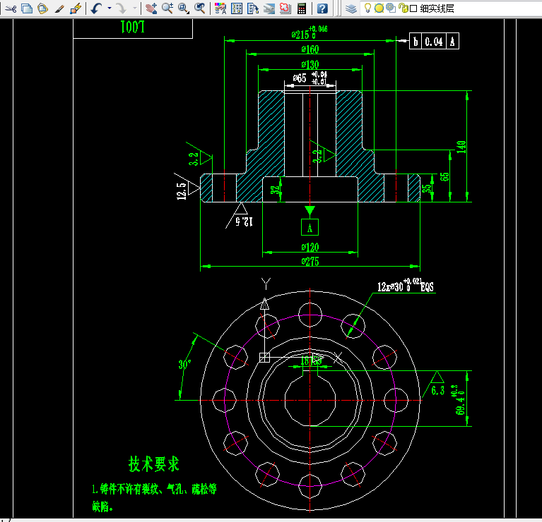Click the 140 height dimension text

pos(461,147)
